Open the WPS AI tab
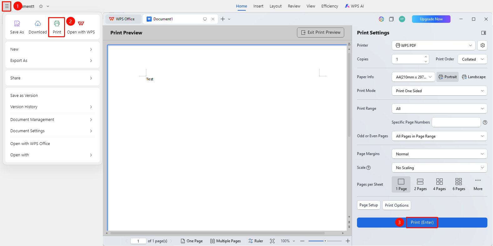Screen dimensions: 493x246 click(354, 6)
